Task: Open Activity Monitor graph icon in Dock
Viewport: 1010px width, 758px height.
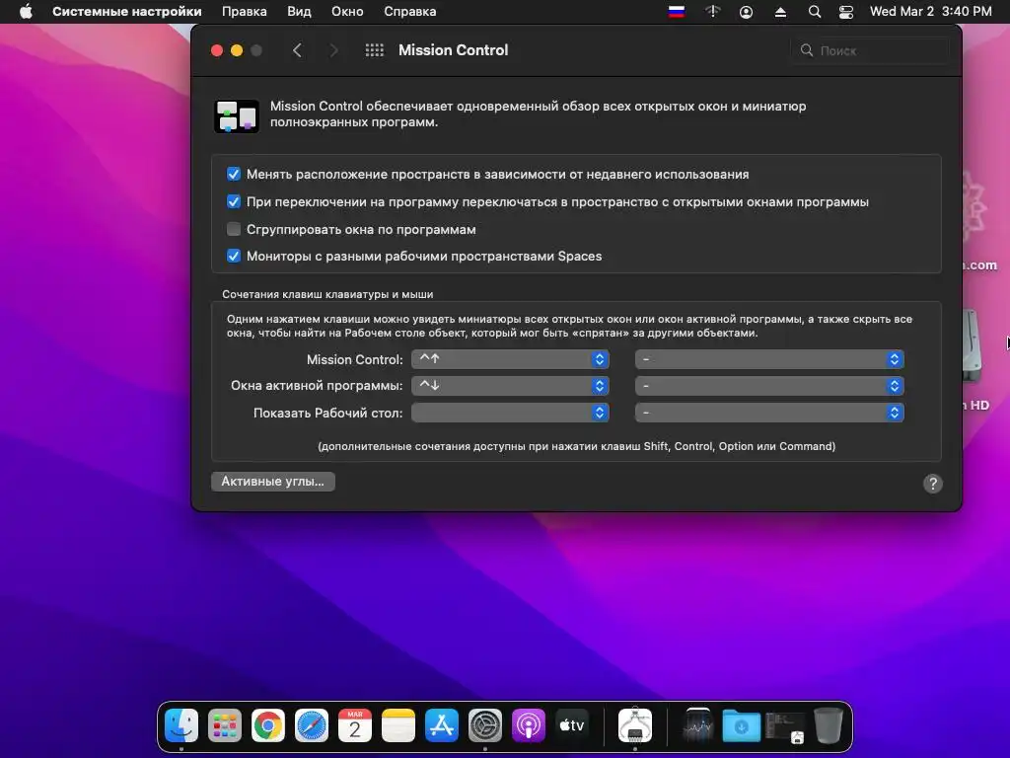Action: point(698,725)
